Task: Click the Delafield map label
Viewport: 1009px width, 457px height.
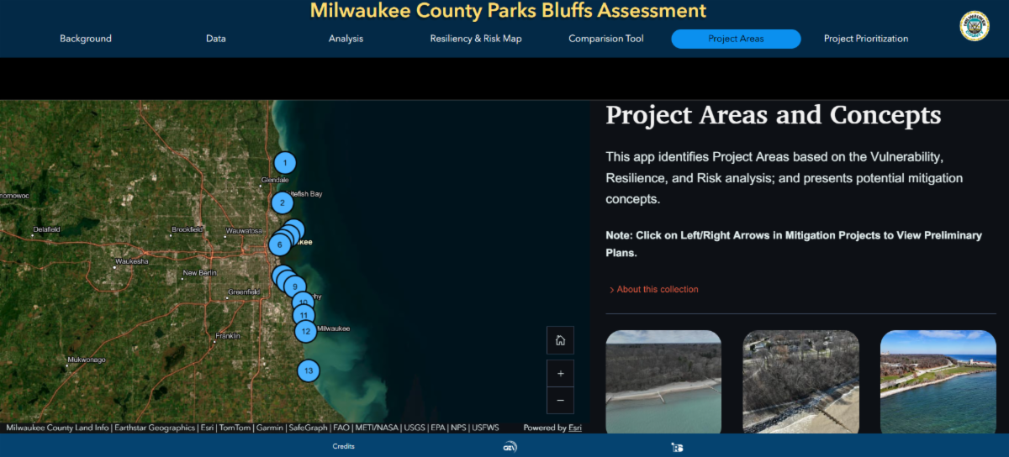Action: click(x=47, y=229)
